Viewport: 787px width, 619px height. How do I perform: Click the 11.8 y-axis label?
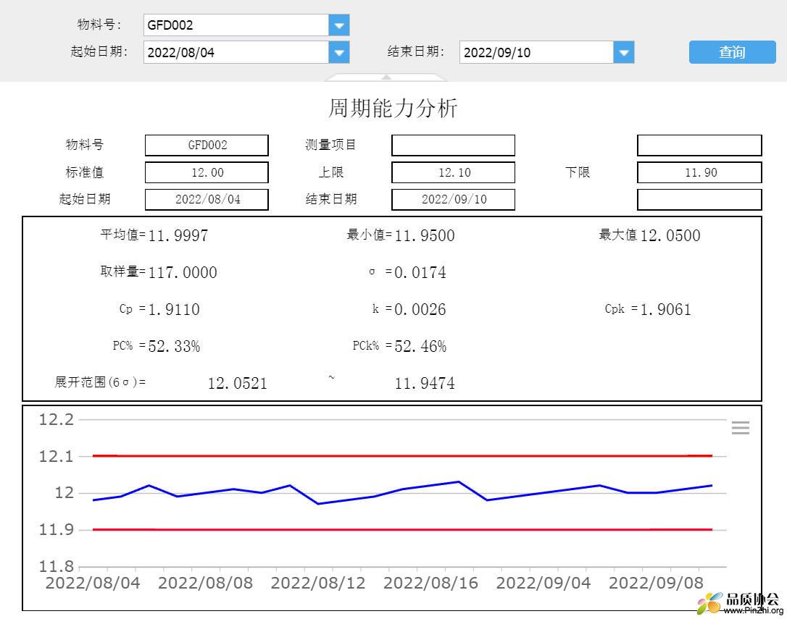57,566
